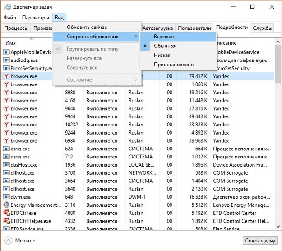This screenshot has width=282, height=251.
Task: Click the audiodg.exe process icon
Action: [x=6, y=60]
